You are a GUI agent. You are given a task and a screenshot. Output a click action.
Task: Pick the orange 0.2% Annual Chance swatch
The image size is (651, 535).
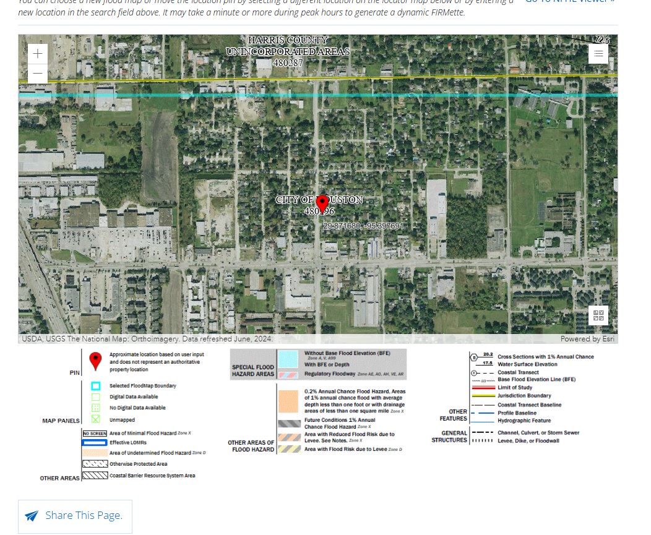[x=288, y=401]
